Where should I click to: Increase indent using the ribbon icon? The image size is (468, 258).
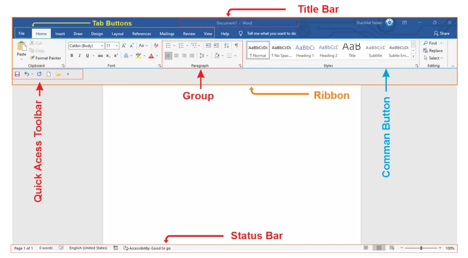(216, 46)
